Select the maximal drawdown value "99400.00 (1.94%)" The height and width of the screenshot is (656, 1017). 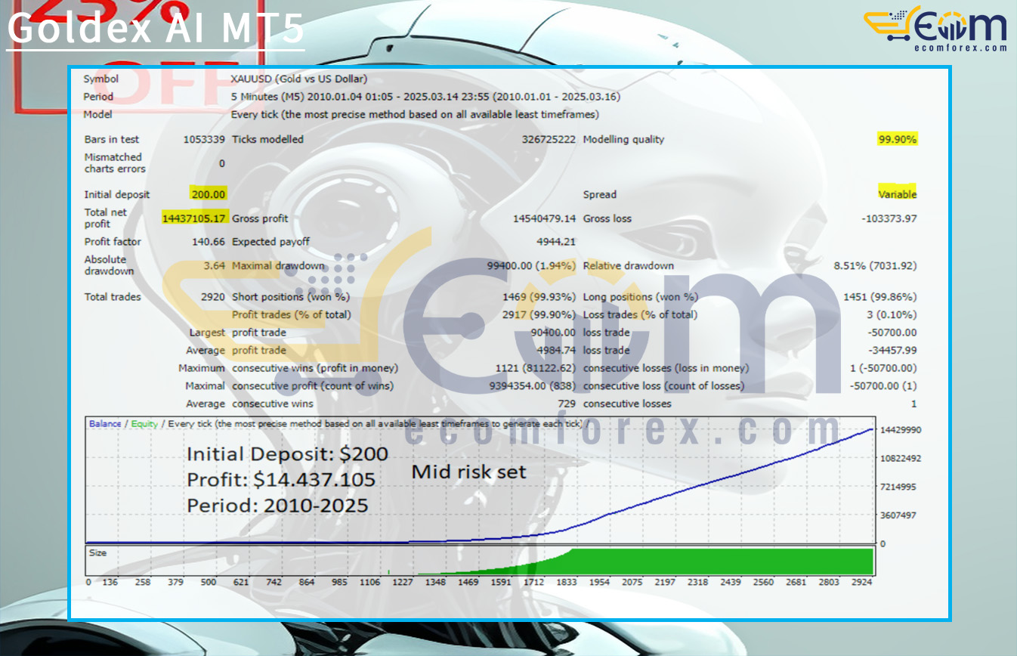(x=531, y=266)
